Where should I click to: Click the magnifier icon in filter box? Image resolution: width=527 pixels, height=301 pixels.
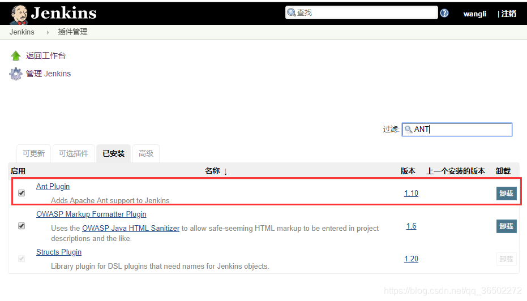[x=408, y=130]
